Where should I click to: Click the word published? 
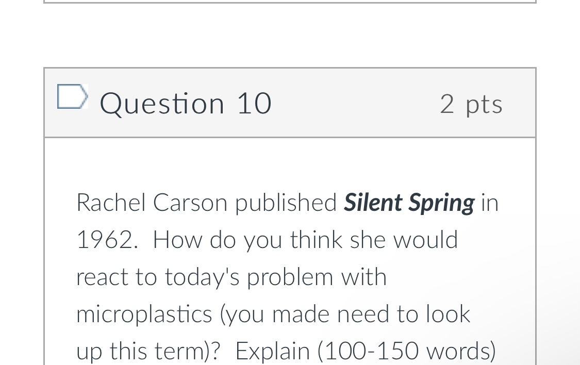point(286,202)
